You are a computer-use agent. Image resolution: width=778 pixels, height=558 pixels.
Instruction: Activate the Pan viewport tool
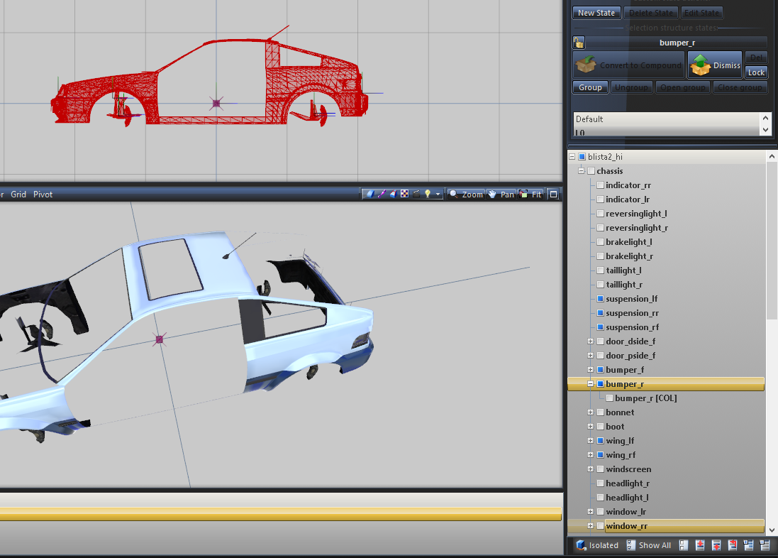pyautogui.click(x=501, y=195)
